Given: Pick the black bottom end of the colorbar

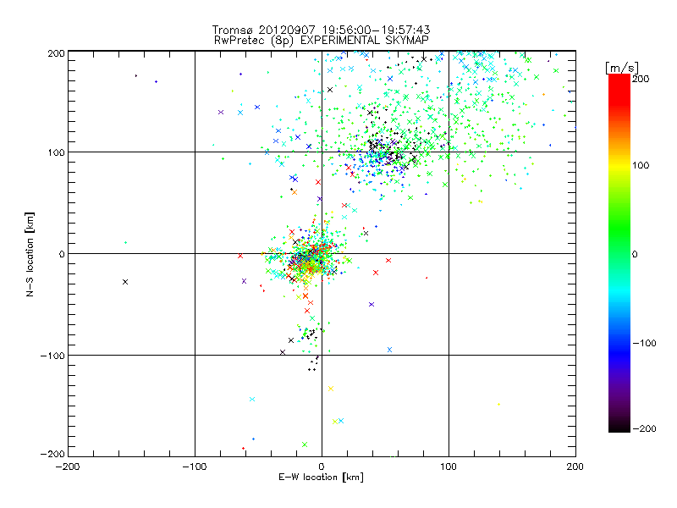Looking at the screenshot, I should pos(619,426).
